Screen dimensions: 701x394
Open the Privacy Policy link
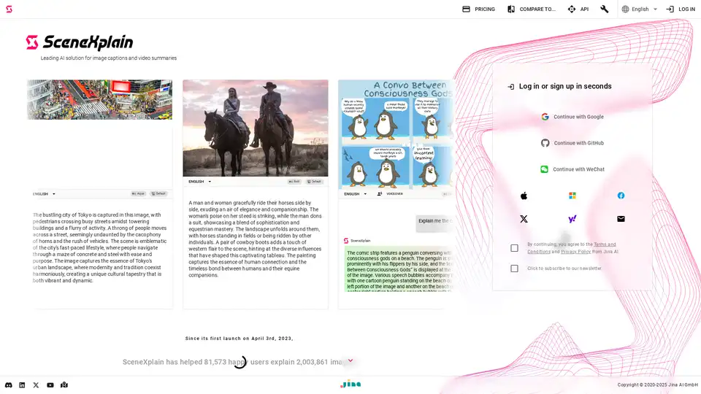(575, 252)
